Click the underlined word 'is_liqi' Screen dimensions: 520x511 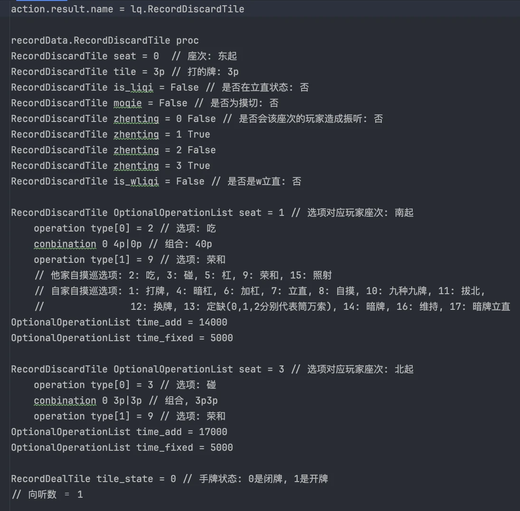tap(133, 87)
